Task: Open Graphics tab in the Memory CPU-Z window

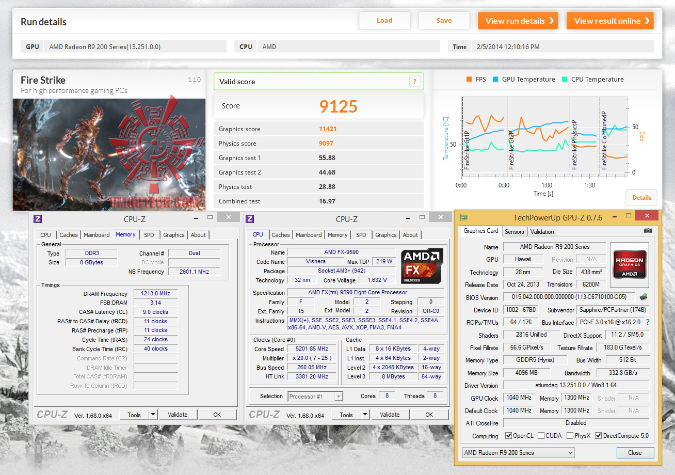Action: pos(174,235)
